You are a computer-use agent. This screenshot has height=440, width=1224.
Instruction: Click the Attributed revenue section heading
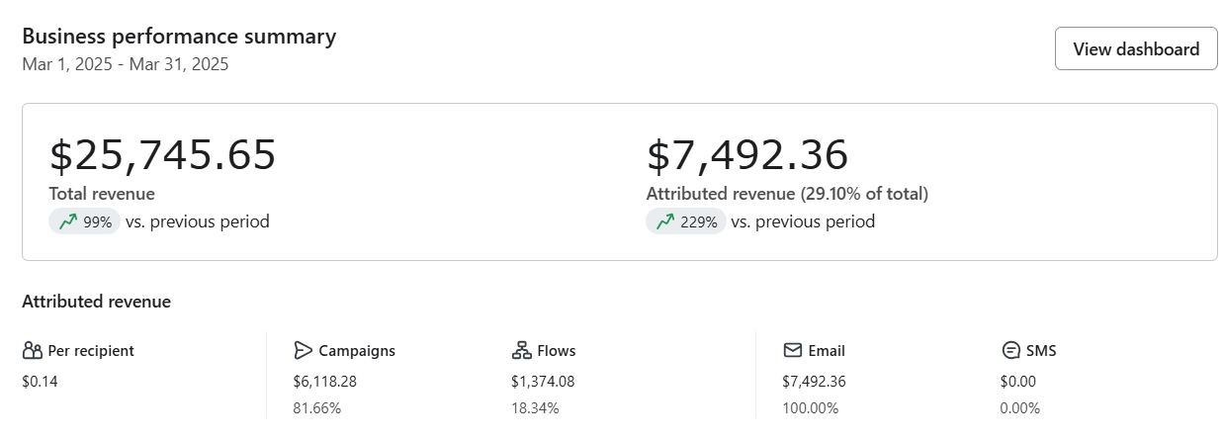[x=96, y=303]
